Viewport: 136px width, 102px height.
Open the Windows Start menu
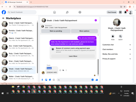pyautogui.click(x=2, y=93)
